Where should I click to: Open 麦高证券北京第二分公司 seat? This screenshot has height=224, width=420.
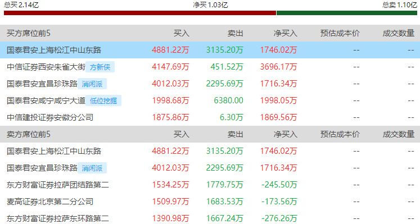pyautogui.click(x=50, y=202)
